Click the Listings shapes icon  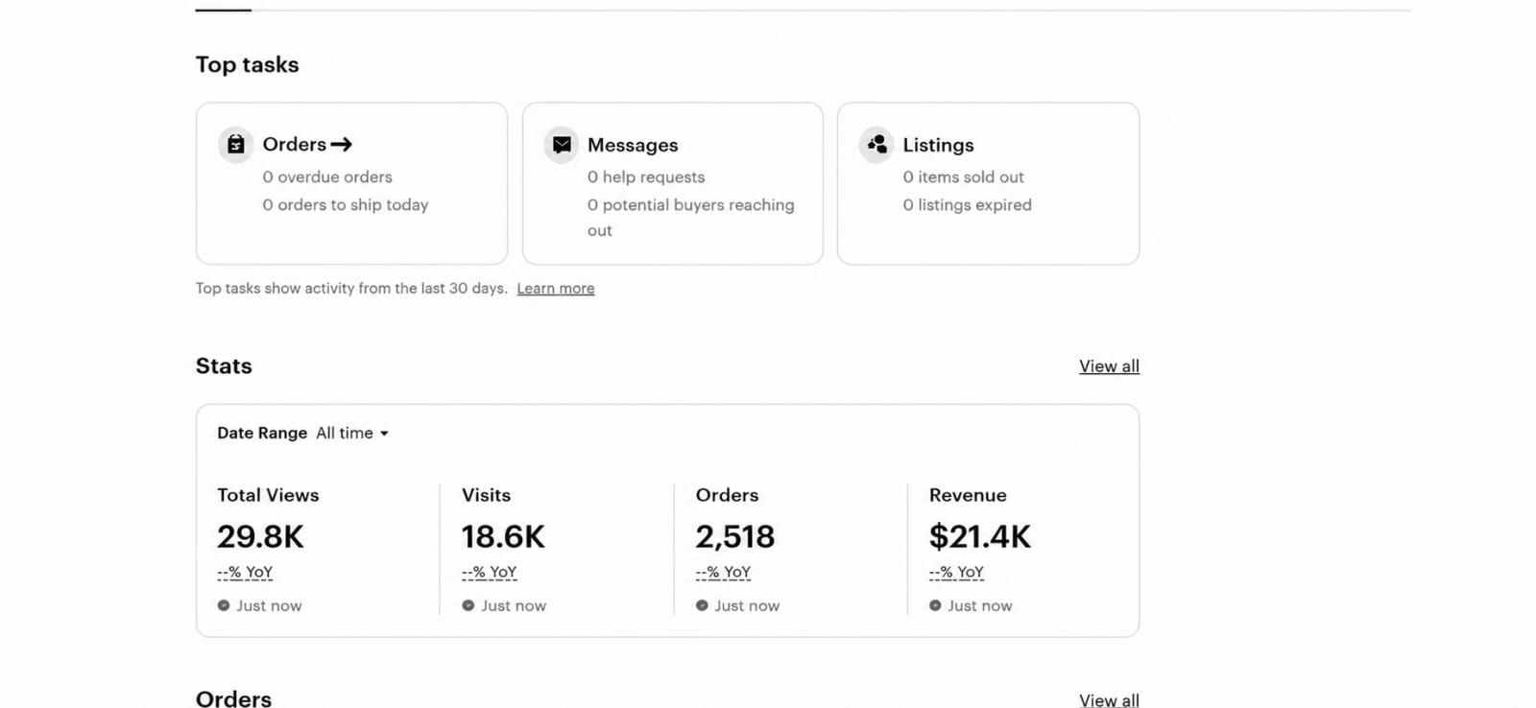tap(876, 145)
